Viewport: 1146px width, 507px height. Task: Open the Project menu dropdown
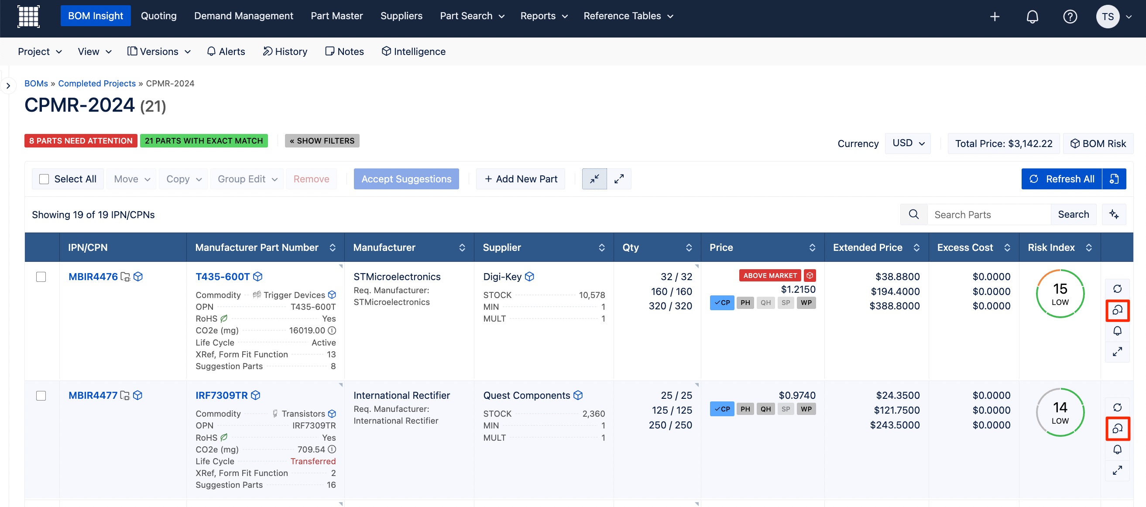tap(40, 51)
